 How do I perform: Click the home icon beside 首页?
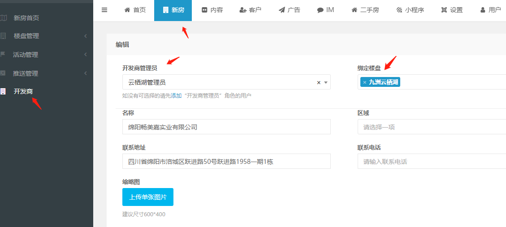[127, 10]
